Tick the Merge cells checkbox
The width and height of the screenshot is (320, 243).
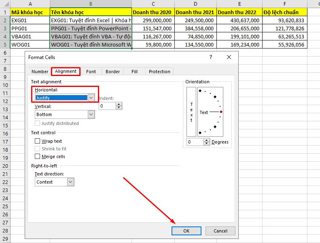click(38, 156)
